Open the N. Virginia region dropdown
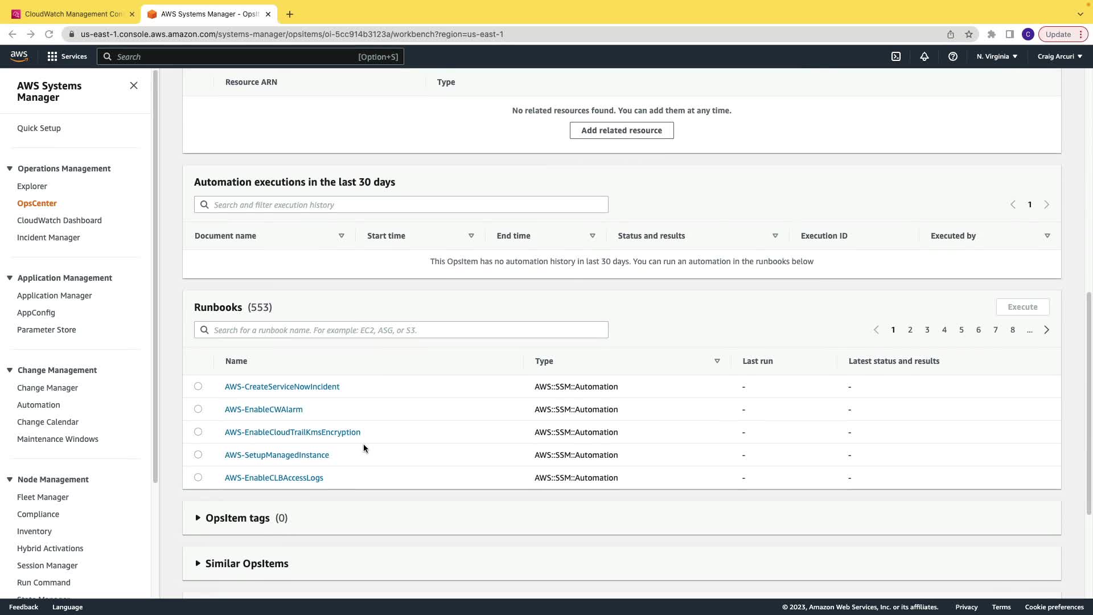1093x615 pixels. pos(997,56)
